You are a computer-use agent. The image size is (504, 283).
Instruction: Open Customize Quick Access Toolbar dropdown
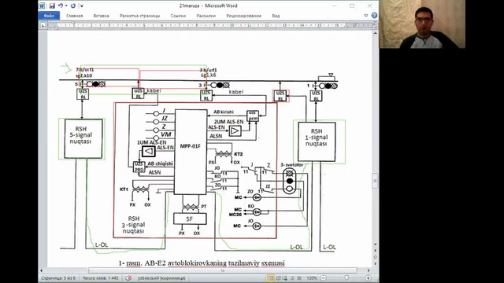pos(82,6)
